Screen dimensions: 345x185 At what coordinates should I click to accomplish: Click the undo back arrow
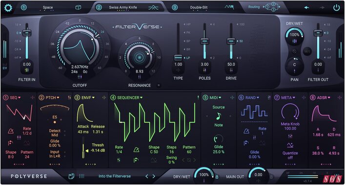307,8
